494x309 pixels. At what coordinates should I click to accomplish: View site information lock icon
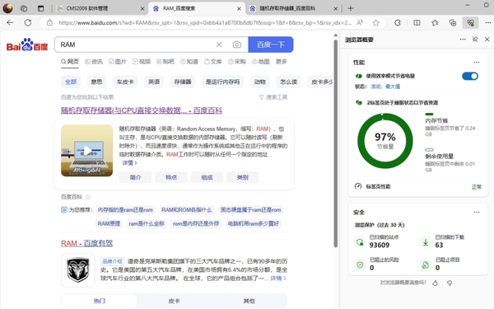pos(49,23)
